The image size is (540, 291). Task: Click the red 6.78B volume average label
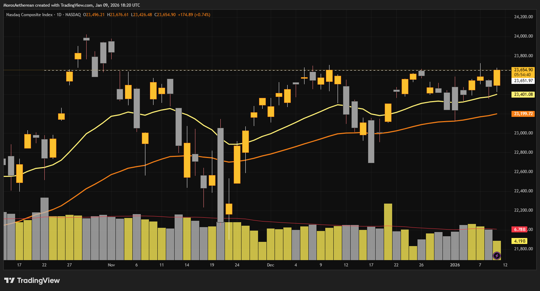point(520,230)
